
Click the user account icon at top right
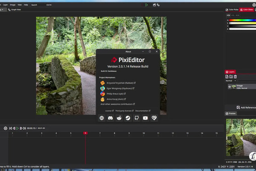[254, 5]
